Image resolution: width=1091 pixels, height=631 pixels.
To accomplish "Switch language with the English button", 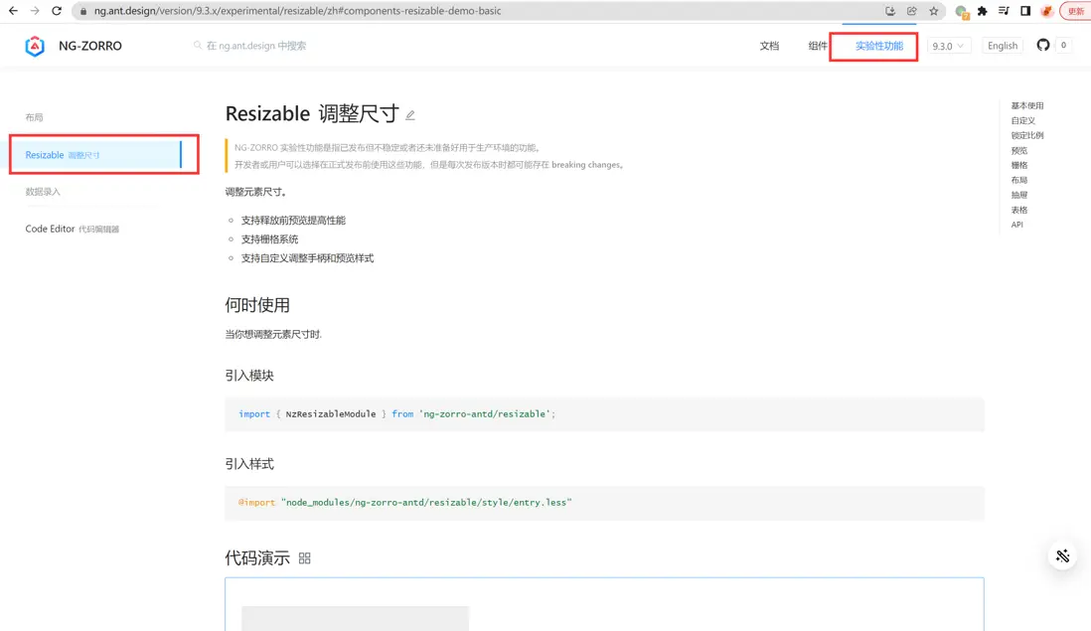I will [x=1002, y=46].
